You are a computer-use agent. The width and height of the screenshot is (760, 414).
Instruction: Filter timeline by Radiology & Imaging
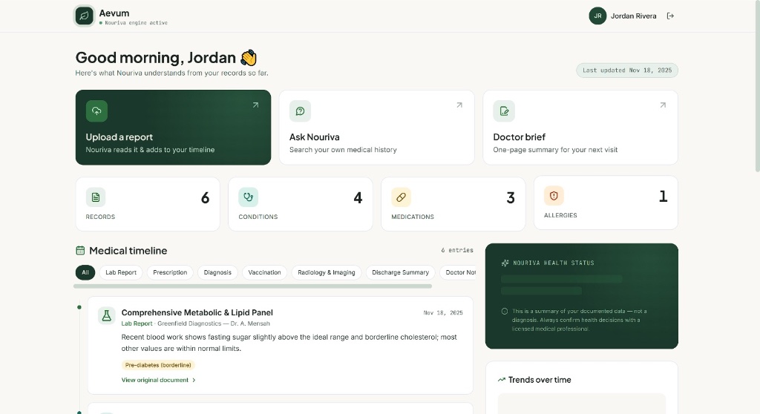[x=327, y=272]
